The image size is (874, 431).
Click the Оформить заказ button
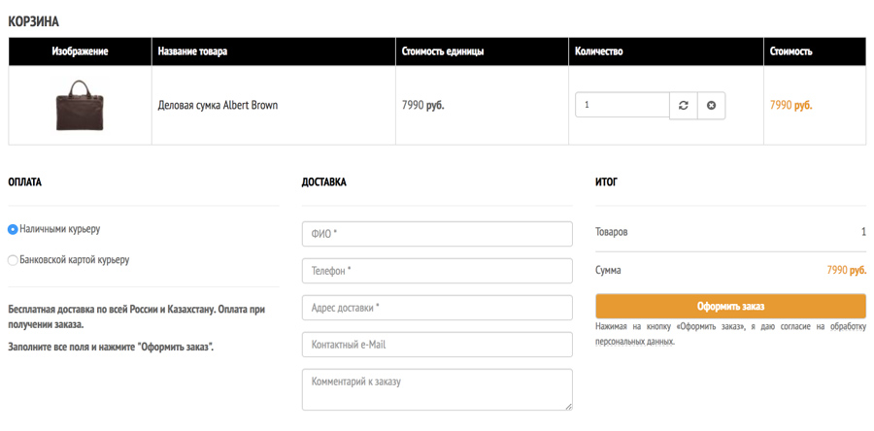pos(730,307)
